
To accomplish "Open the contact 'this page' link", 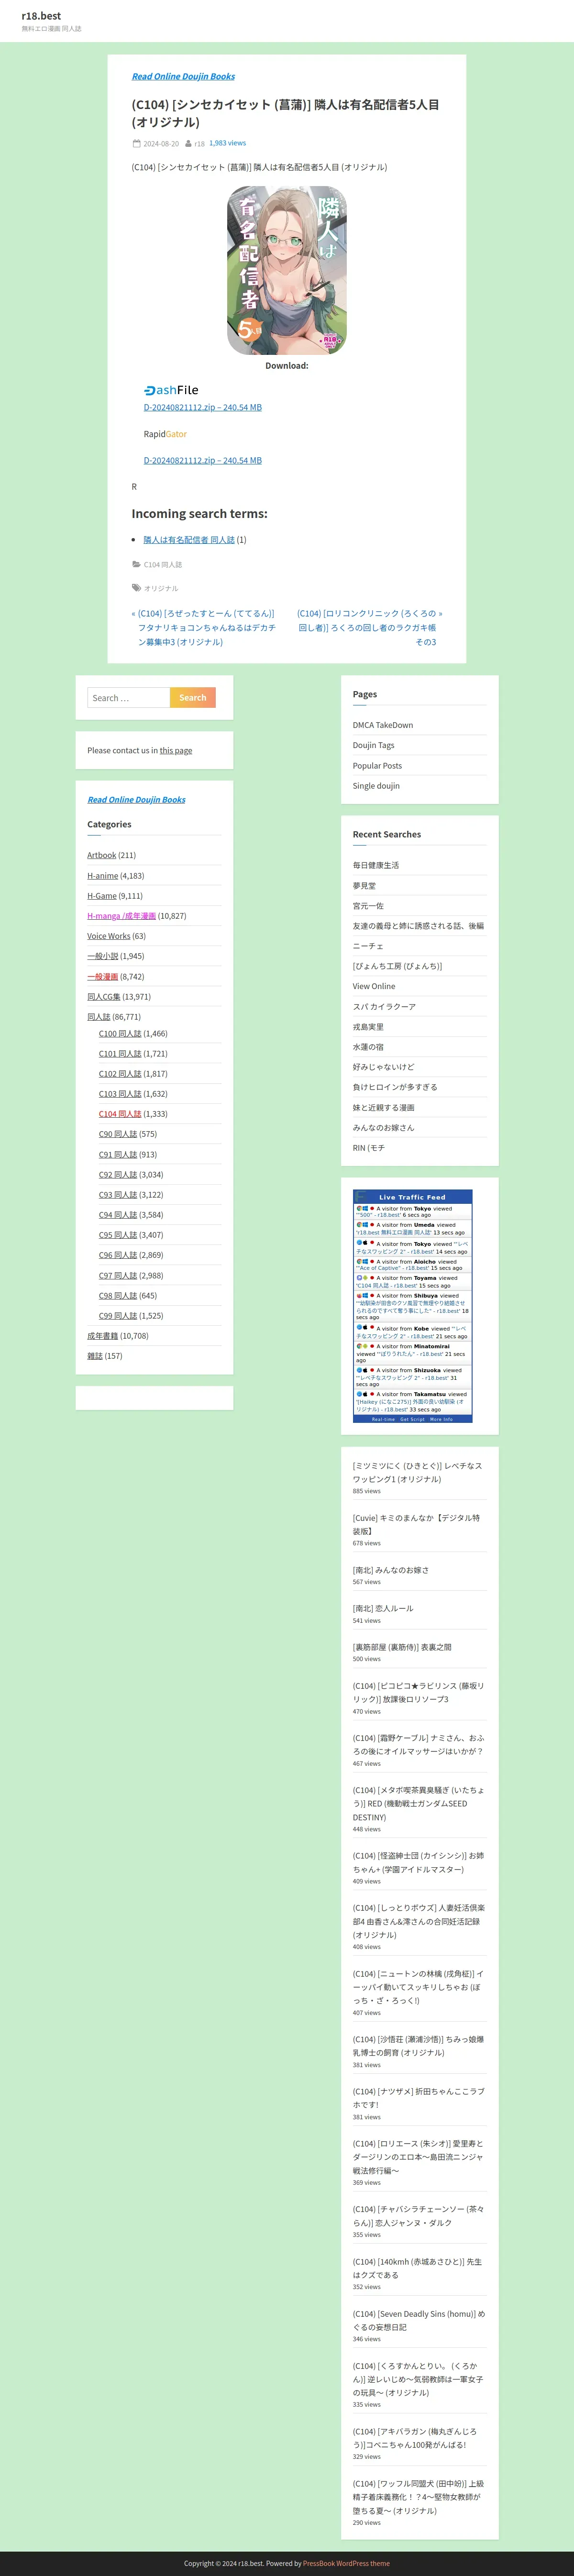I will (x=176, y=750).
